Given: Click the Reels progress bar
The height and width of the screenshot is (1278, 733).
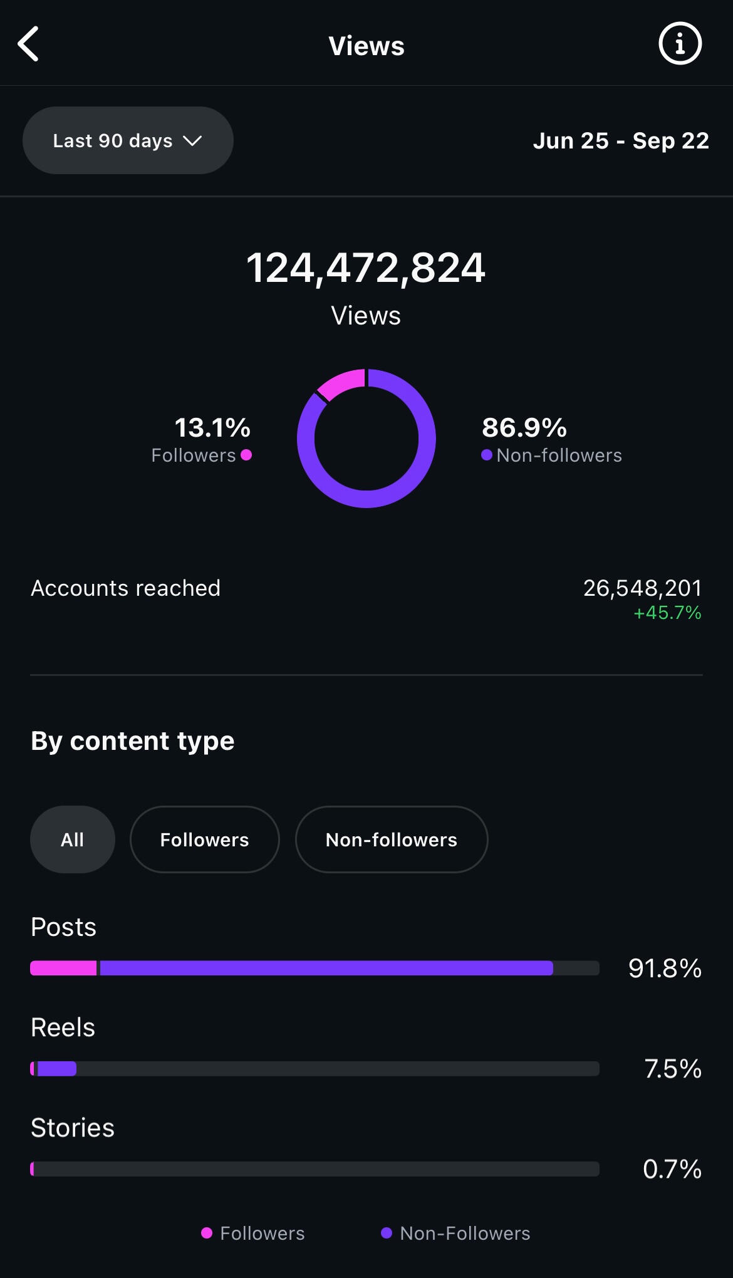Looking at the screenshot, I should (x=315, y=1069).
